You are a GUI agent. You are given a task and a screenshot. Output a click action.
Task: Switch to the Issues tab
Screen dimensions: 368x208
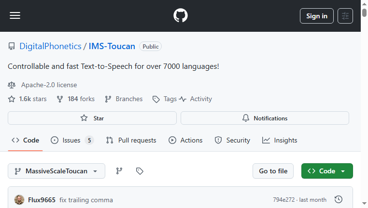(x=72, y=141)
